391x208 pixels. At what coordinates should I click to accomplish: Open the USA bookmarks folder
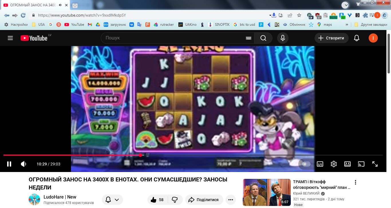tap(38, 25)
